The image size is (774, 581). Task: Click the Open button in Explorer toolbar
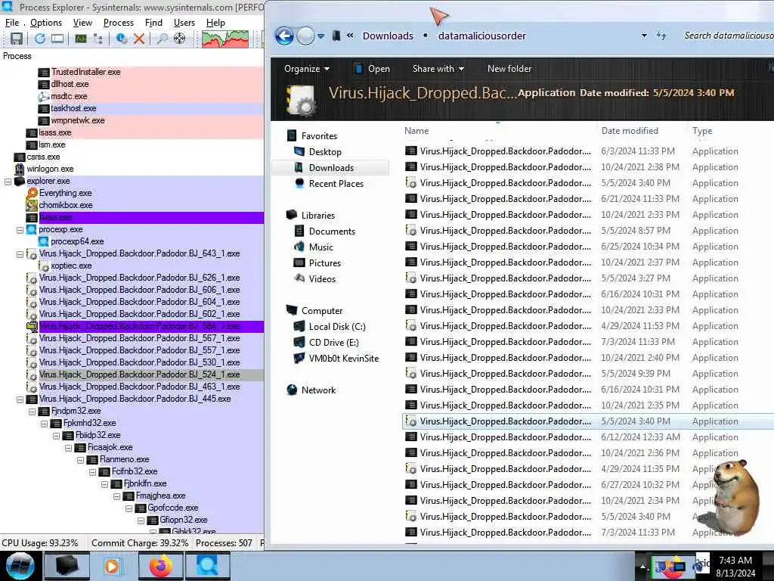[x=373, y=69]
